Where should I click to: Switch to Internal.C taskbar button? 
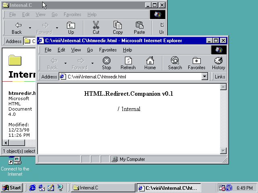[x=103, y=188]
